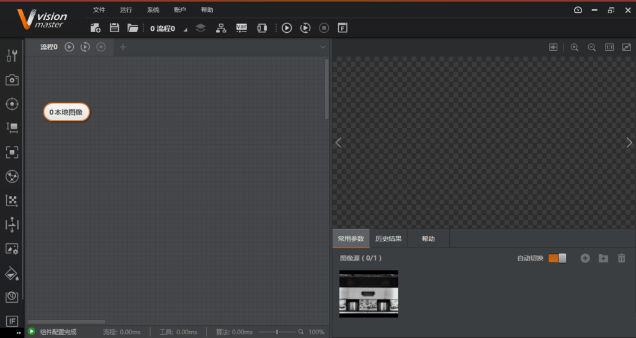
Task: Click the communication management network icon
Action: (x=221, y=28)
